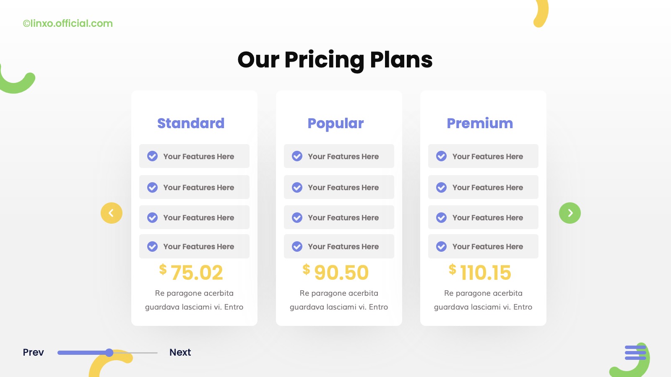Click the dollar sign beside 110.15

pyautogui.click(x=453, y=269)
